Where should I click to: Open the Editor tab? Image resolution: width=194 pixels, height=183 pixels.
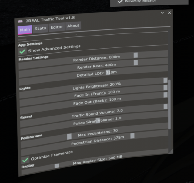pos(57,27)
